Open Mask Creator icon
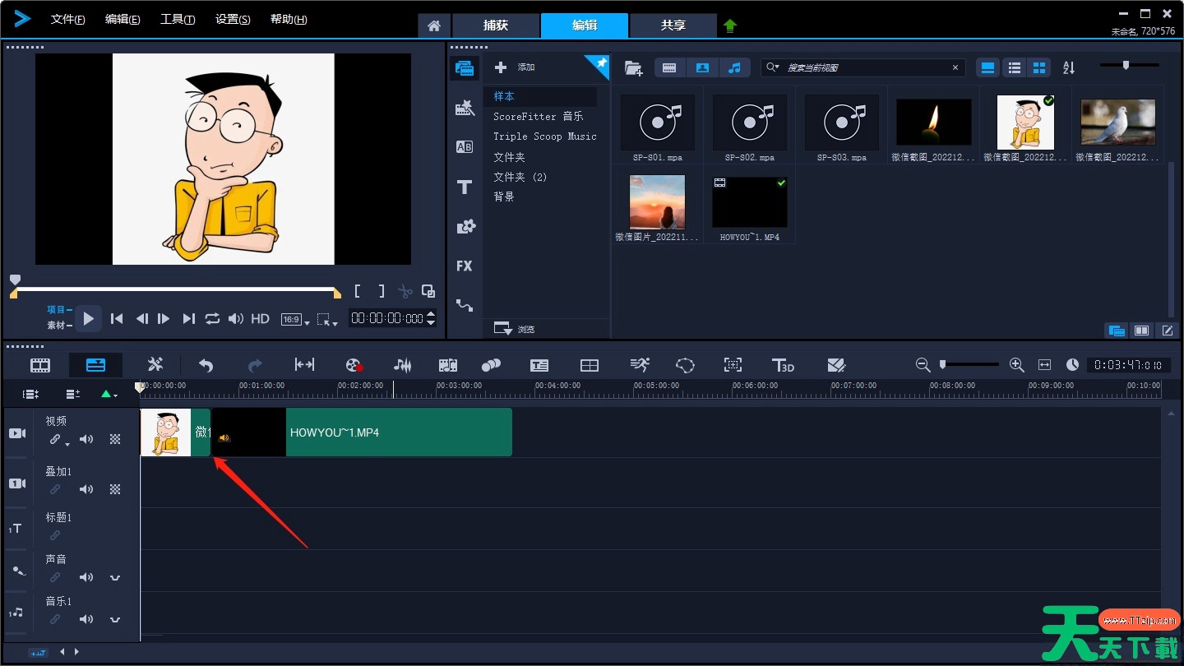Screen dimensions: 1184x666 pos(686,365)
